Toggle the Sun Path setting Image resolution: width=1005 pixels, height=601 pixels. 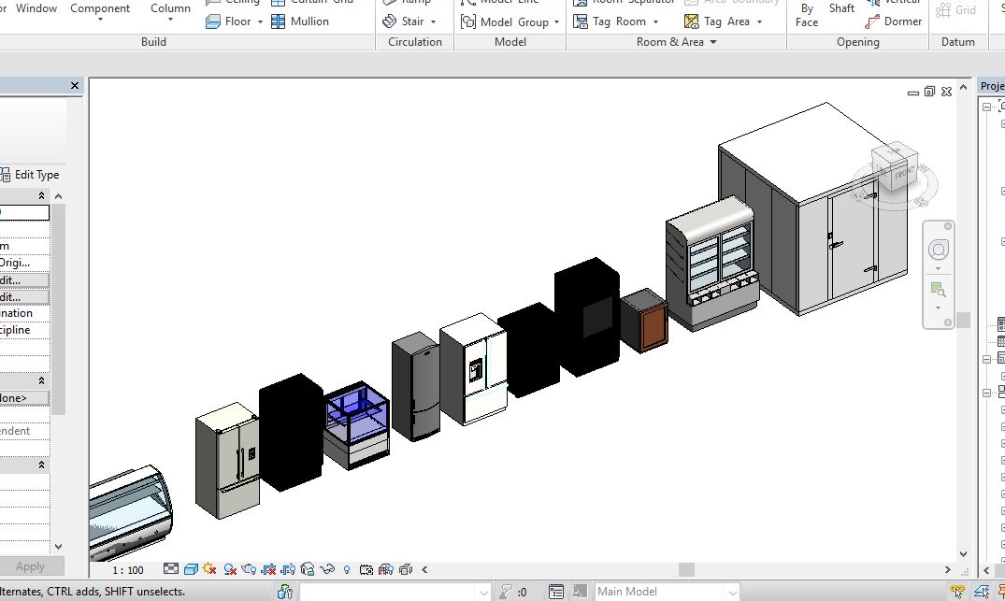pyautogui.click(x=209, y=569)
